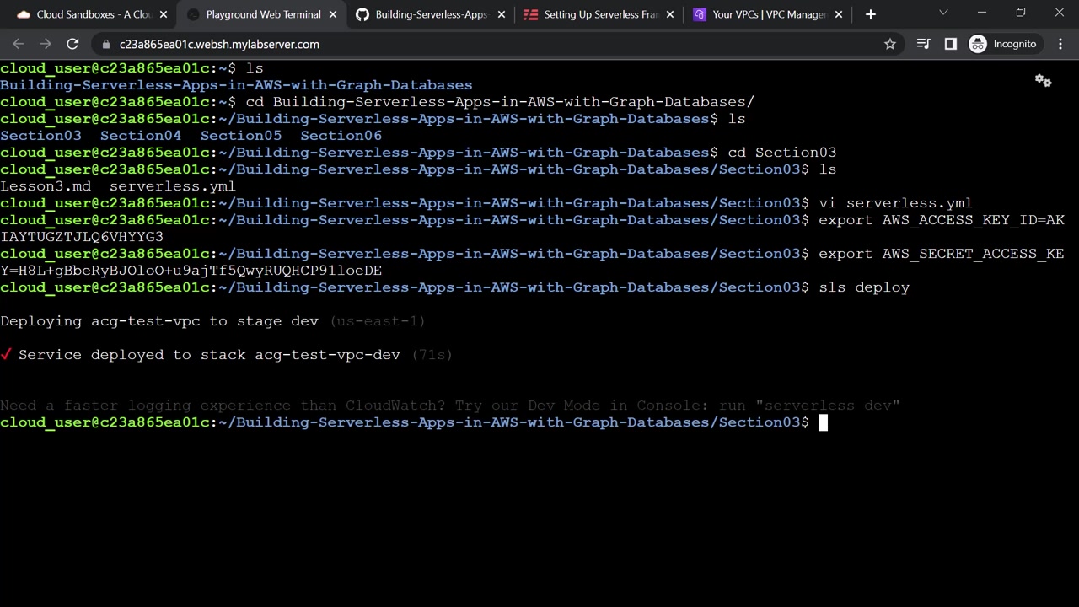The image size is (1079, 607).
Task: Go back to previous page
Action: (x=19, y=44)
